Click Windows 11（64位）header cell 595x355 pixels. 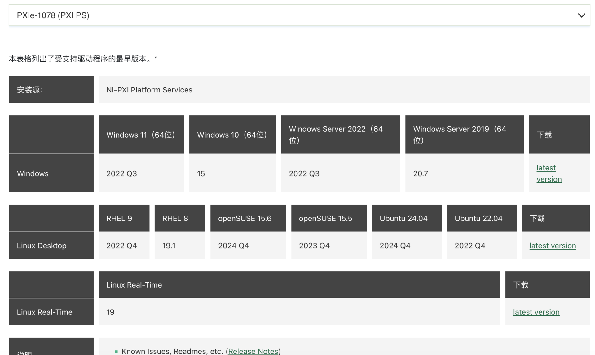(141, 135)
